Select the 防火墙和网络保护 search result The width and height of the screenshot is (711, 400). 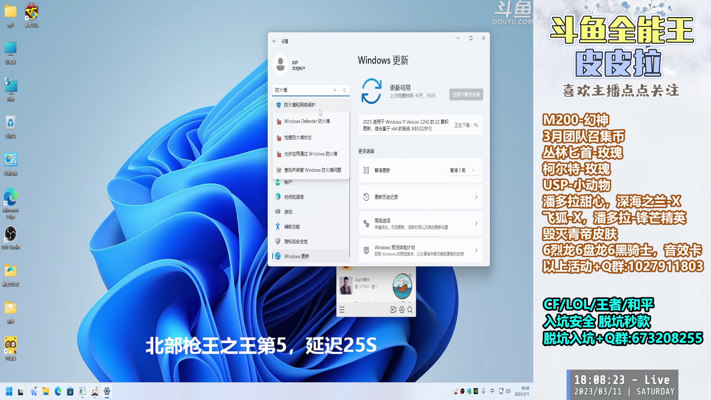click(299, 105)
